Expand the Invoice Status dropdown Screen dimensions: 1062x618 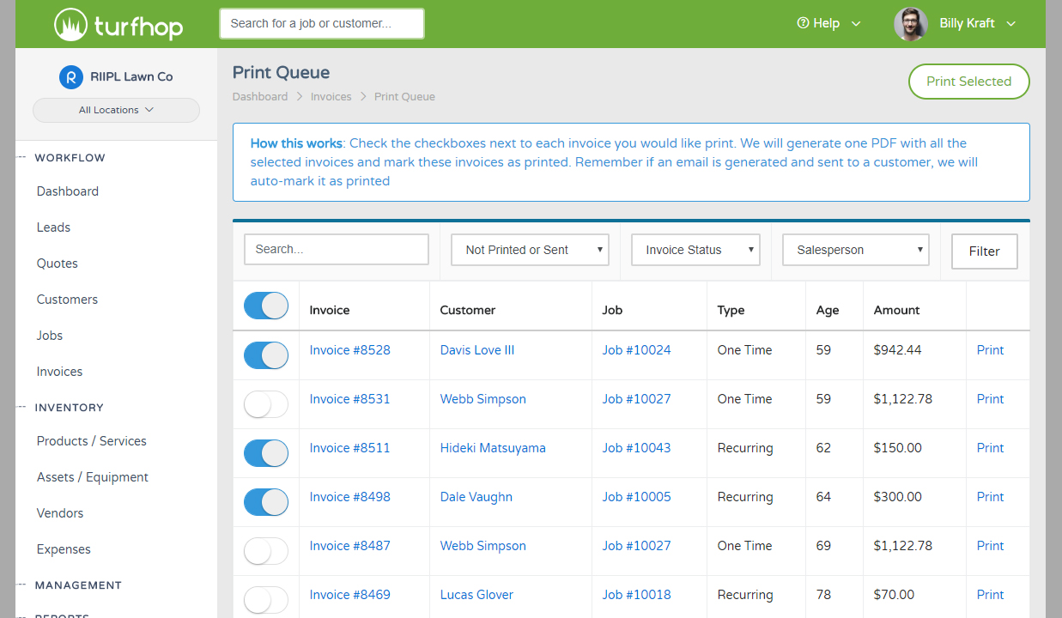[x=695, y=250]
